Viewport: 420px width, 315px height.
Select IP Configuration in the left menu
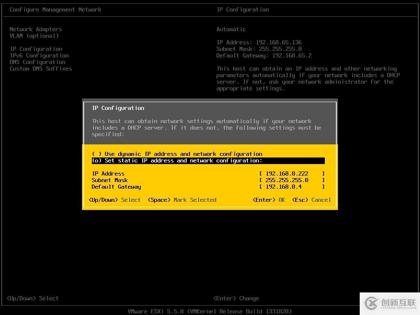(36, 49)
